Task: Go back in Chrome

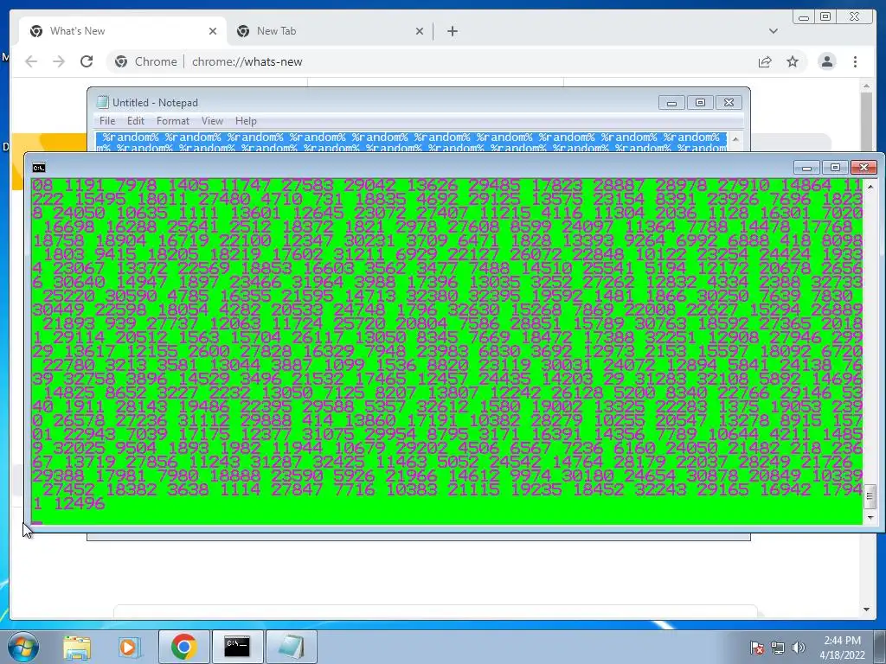Action: (x=31, y=61)
